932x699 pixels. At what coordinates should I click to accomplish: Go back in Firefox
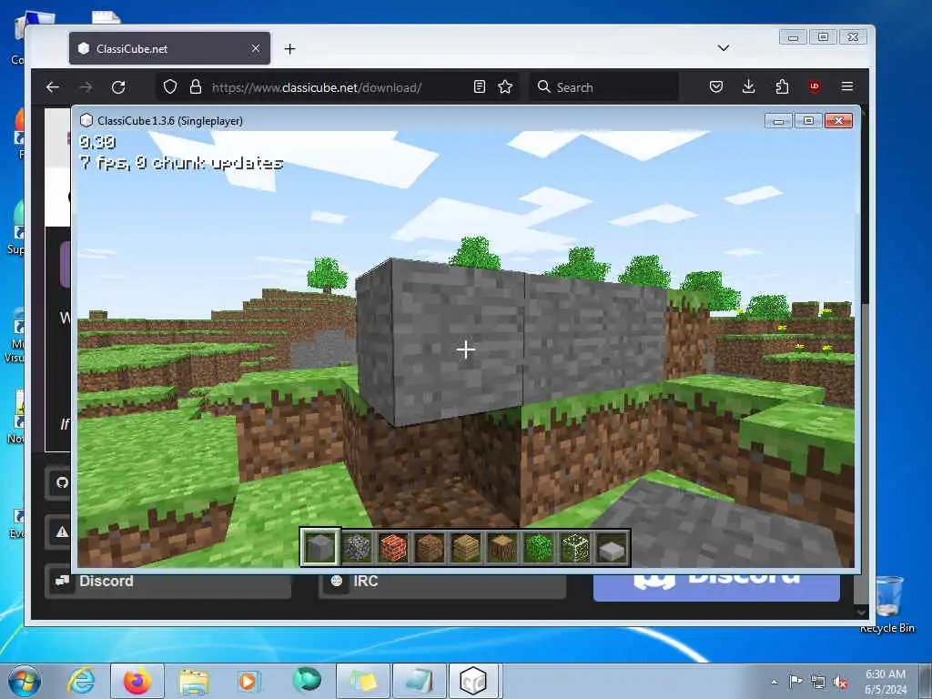coord(53,87)
